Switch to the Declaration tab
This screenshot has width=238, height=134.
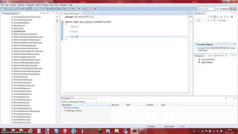91,98
